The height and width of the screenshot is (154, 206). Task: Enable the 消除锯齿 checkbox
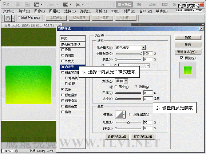pos(130,114)
